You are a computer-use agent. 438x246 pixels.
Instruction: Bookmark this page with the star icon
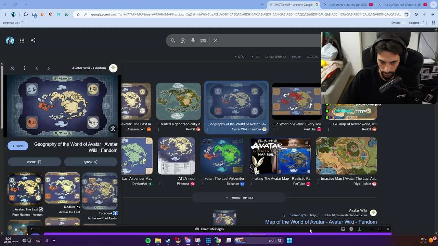tap(78, 14)
